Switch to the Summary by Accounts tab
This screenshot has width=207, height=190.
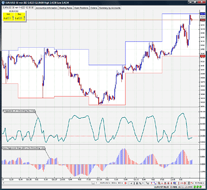[x=110, y=8]
